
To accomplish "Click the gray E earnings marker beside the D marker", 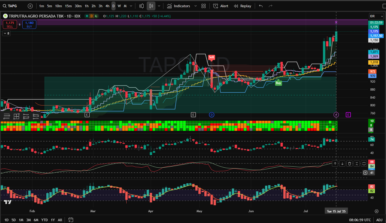I will [x=193, y=115].
